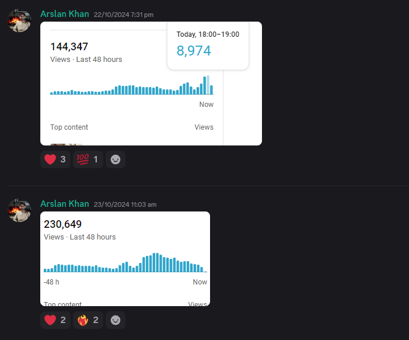Click the 100 emoji reaction
The height and width of the screenshot is (340, 409).
coord(88,159)
